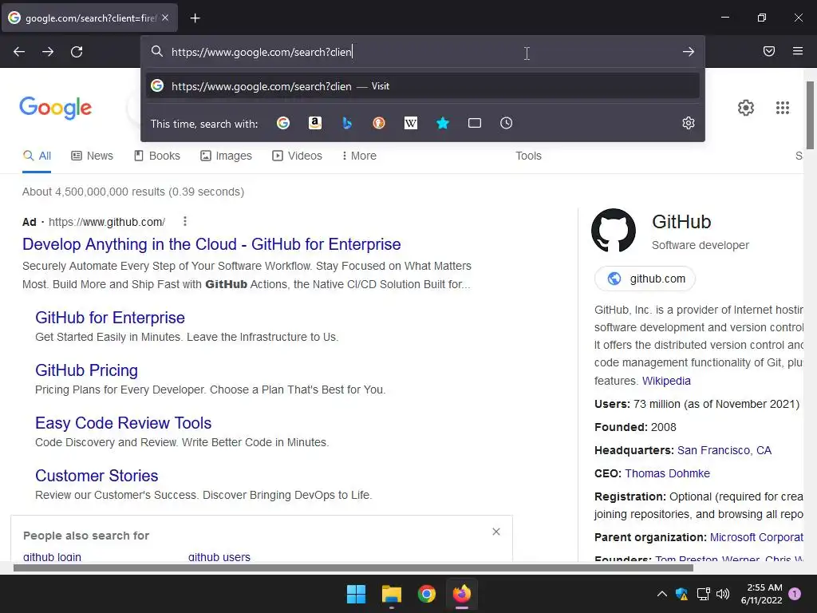The image size is (817, 613).
Task: Click the go arrow in address bar
Action: click(x=689, y=52)
